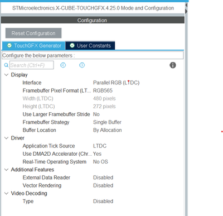Select the Height (LTDC) row label
Viewport: 223px width, 216px height.
point(38,107)
